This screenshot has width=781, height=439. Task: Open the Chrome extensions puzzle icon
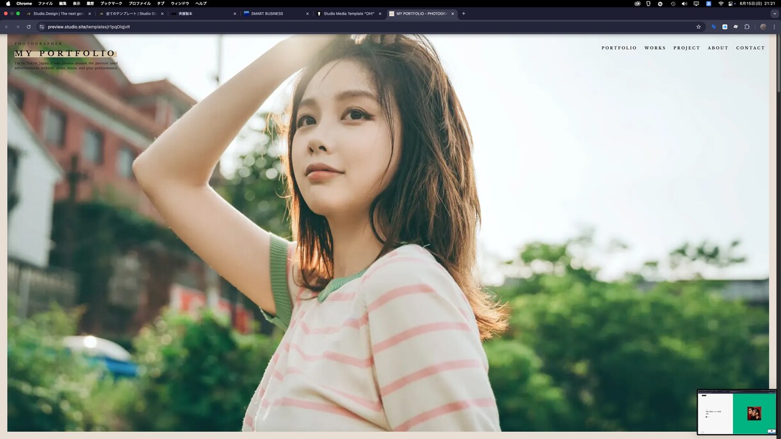746,27
